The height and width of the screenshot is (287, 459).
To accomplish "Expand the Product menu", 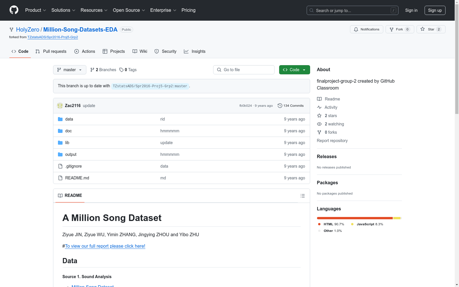I will pos(35,10).
